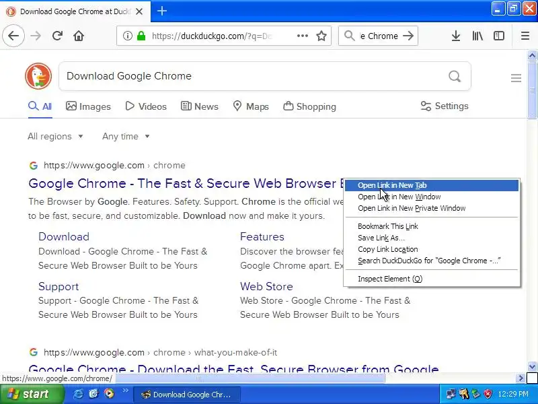Open Google Chrome - Download the Fast, Secure result

point(233,369)
